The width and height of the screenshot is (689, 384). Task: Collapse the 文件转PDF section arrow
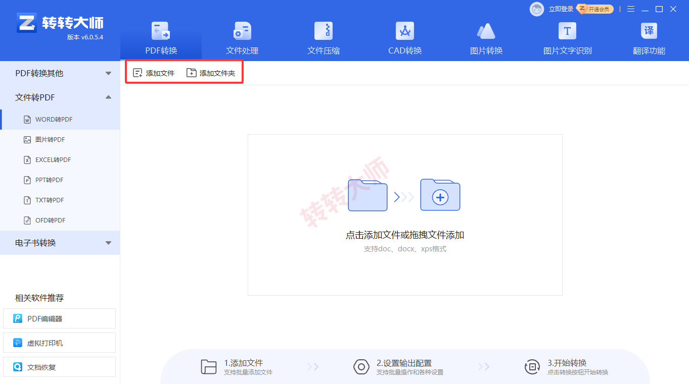coord(108,97)
